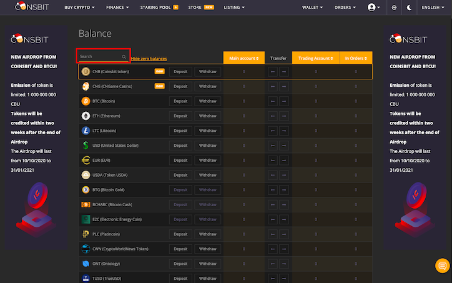Deposit CNB Coinsbit token
This screenshot has height=283, width=452.
[x=180, y=72]
